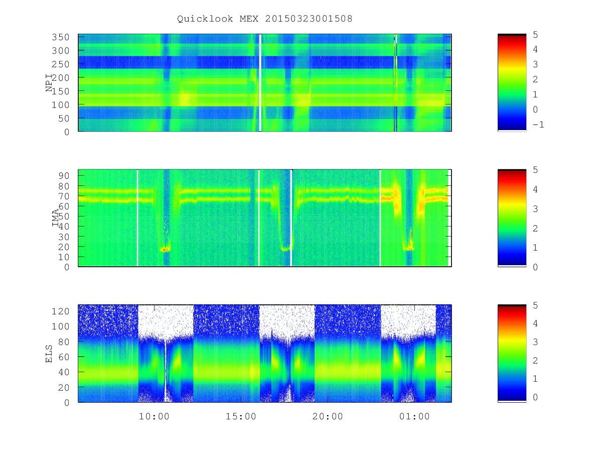Screen dimensions: 602x452
Task: Click the "50" tick on IMA axis
Action: point(64,216)
